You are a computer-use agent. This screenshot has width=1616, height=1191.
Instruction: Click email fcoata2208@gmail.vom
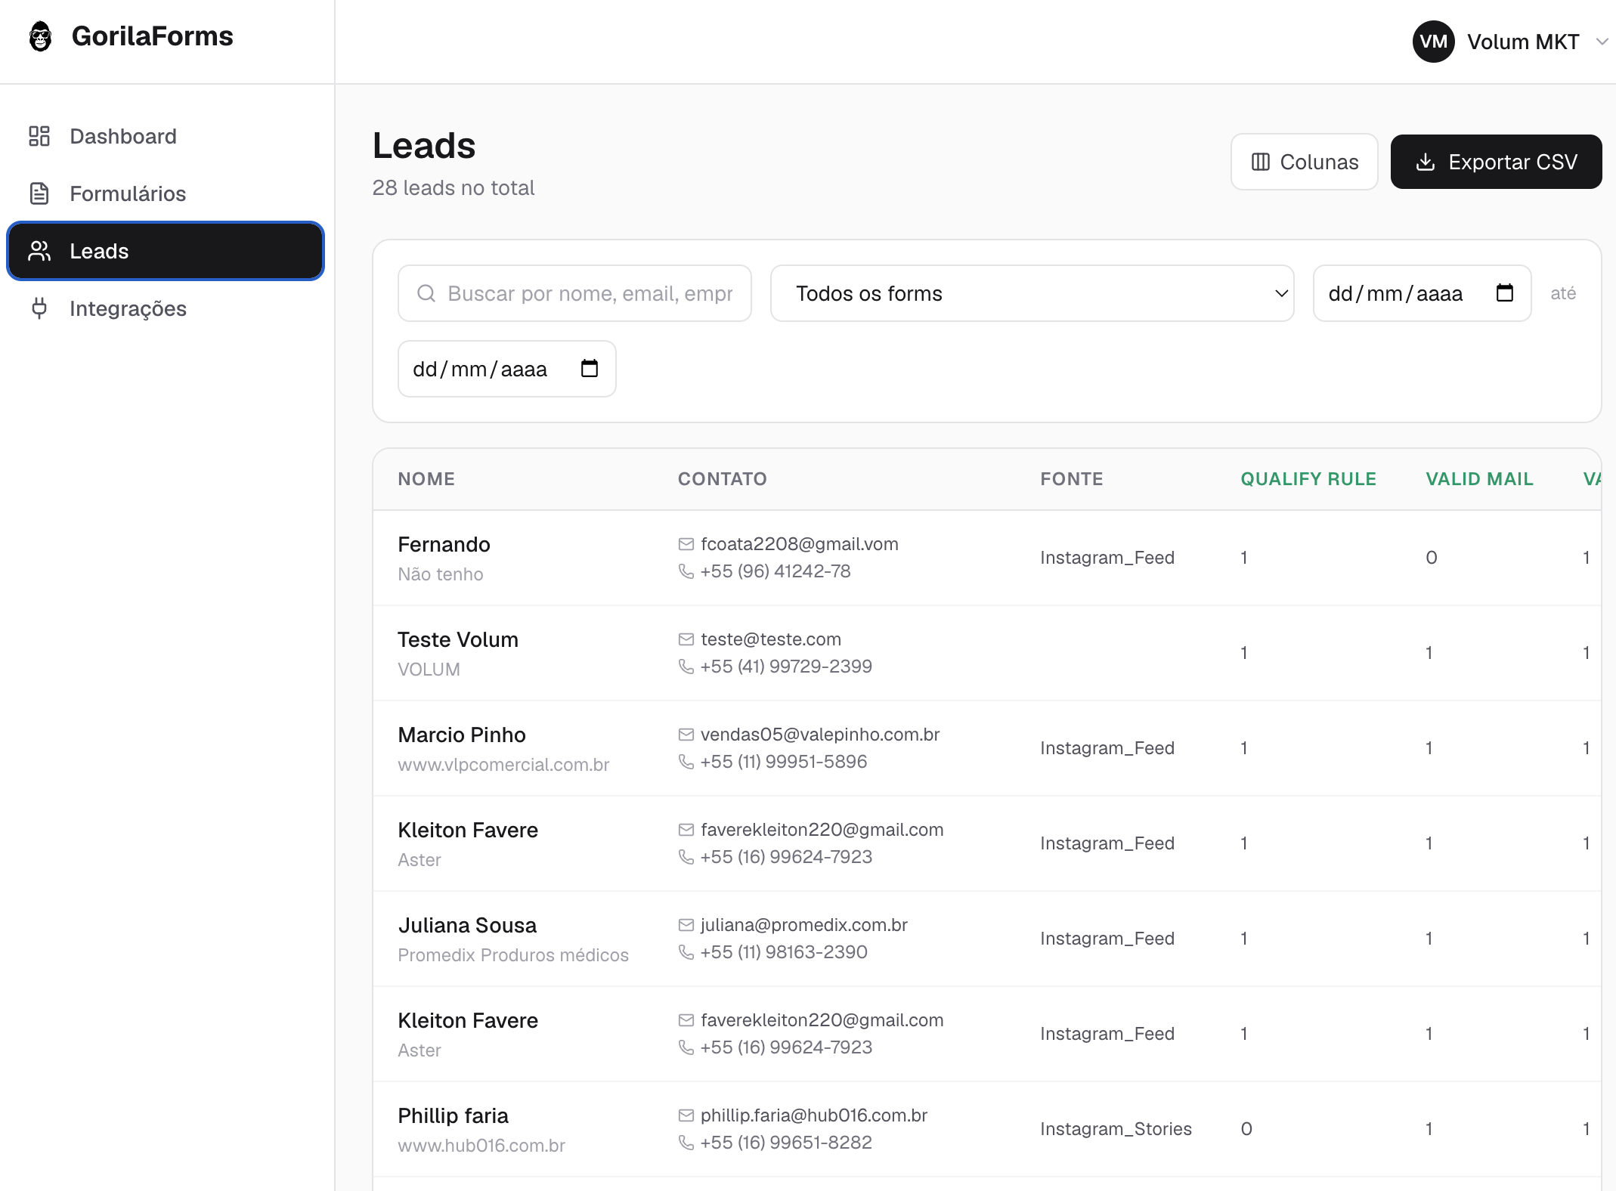point(799,544)
